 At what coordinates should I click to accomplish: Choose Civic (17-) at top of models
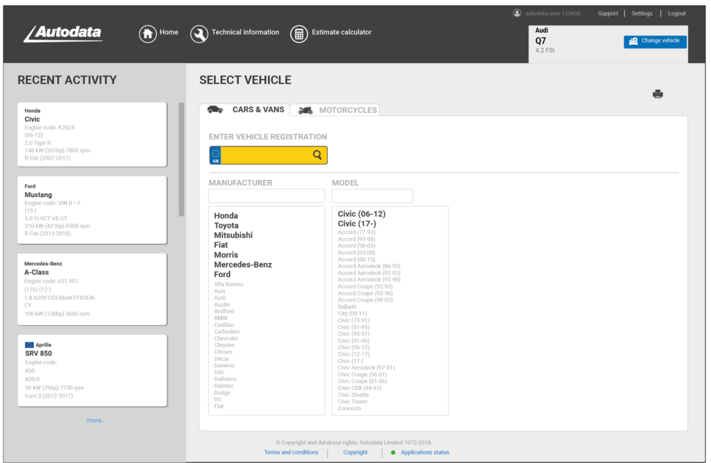coord(357,224)
